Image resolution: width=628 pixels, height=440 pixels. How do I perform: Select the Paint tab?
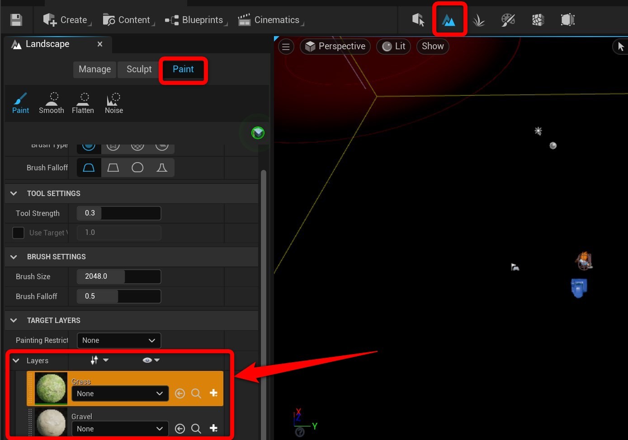183,69
